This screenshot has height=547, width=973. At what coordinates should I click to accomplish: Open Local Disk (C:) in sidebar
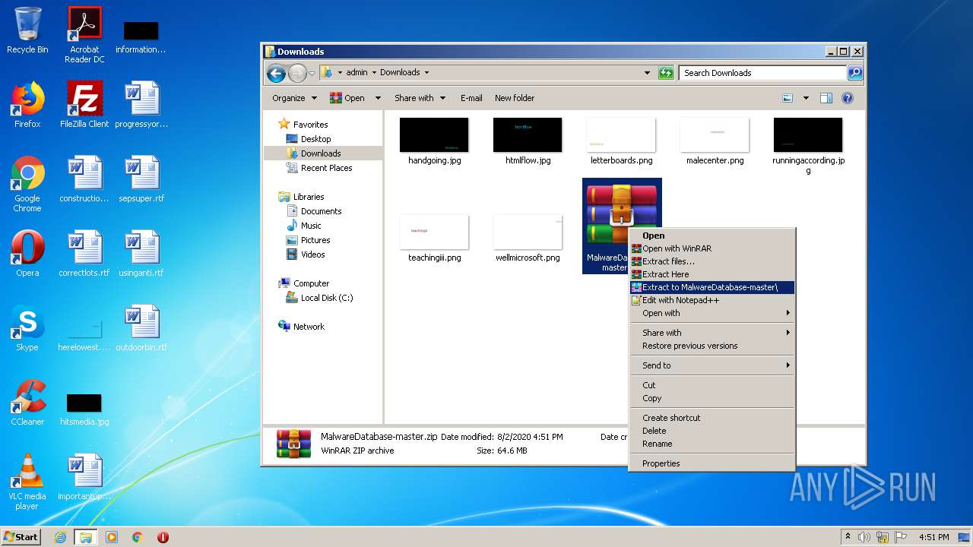point(326,298)
